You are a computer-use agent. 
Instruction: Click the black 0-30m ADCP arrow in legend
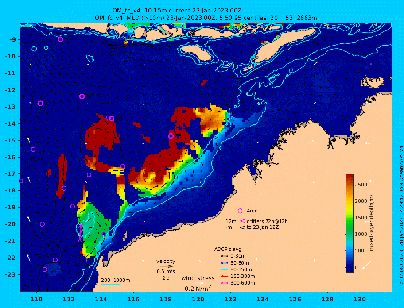point(224,256)
